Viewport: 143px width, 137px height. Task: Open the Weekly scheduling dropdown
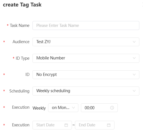coord(86,91)
